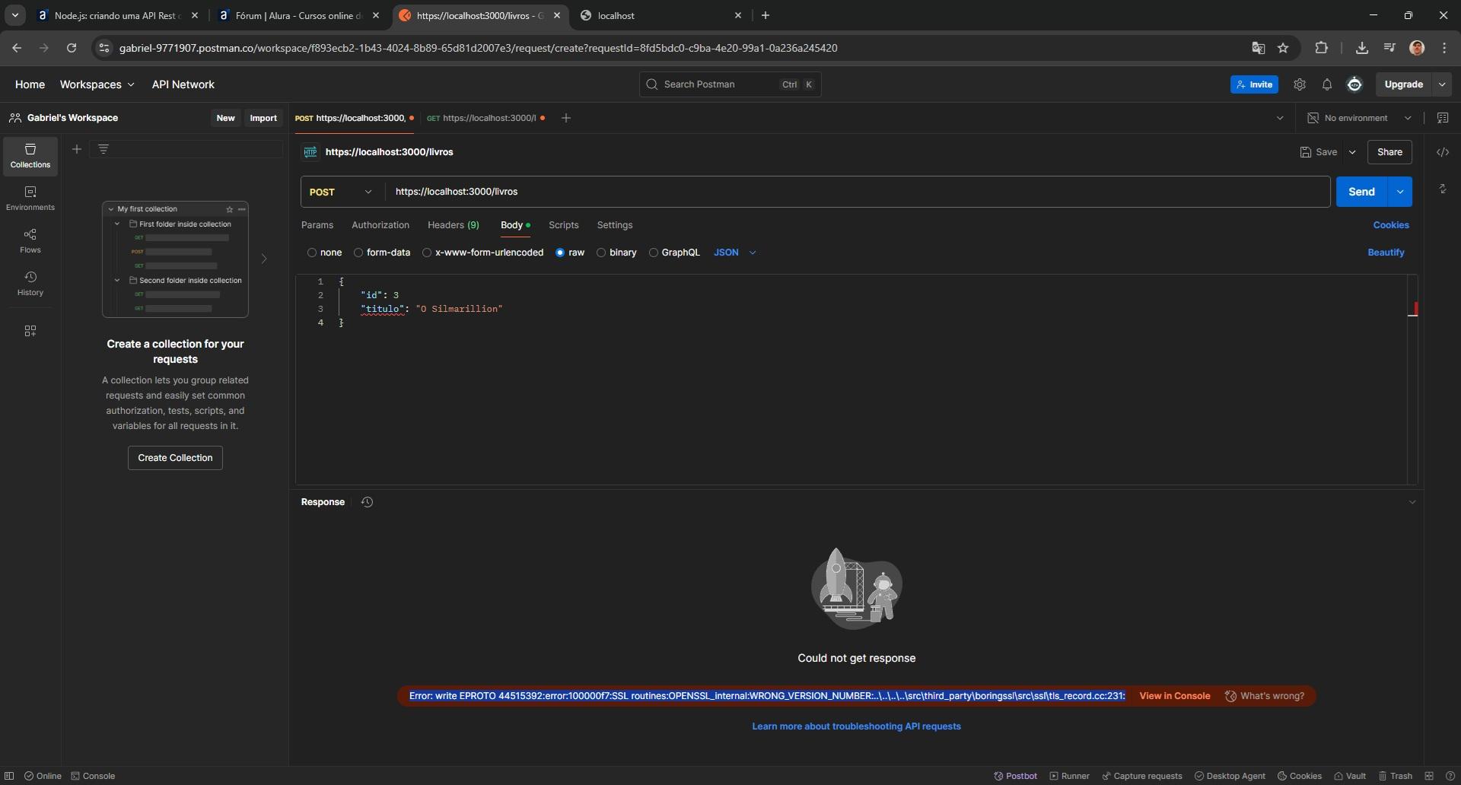Viewport: 1461px width, 785px height.
Task: Open Desktop Agent in the status bar
Action: click(x=1230, y=776)
